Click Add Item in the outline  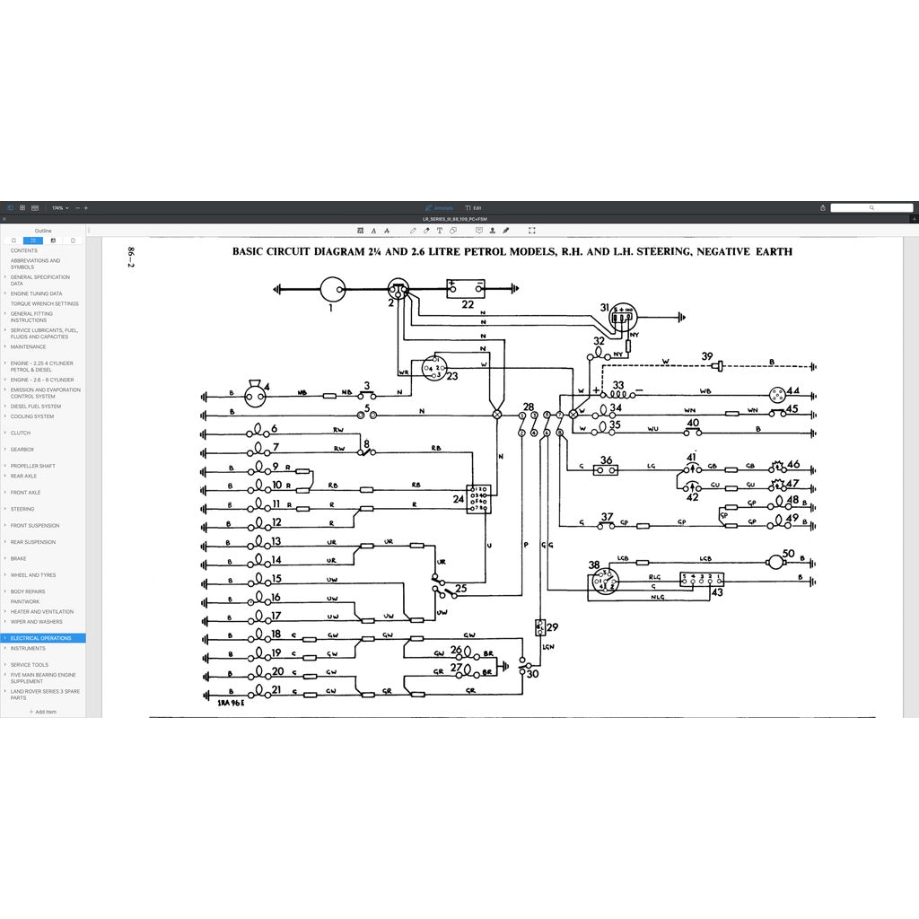[42, 712]
